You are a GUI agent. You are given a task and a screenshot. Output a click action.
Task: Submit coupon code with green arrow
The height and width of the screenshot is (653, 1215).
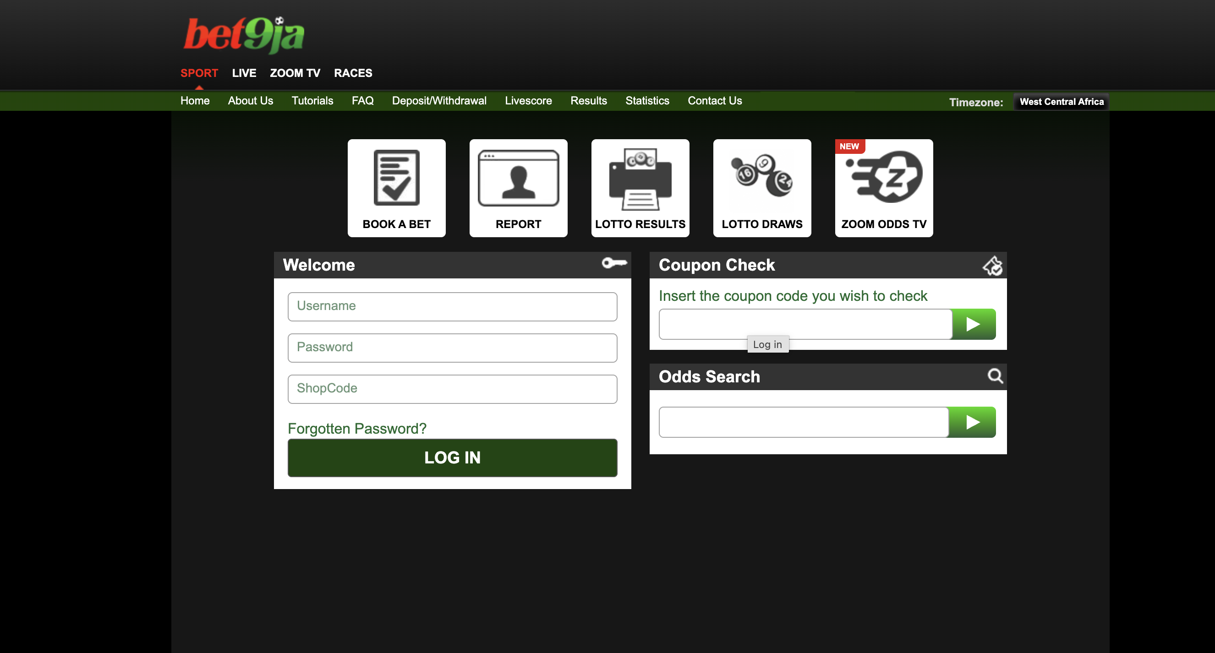pyautogui.click(x=973, y=324)
